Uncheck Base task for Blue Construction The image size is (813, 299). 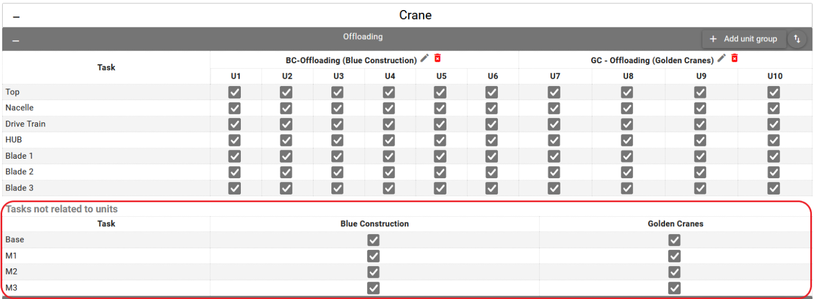click(373, 240)
